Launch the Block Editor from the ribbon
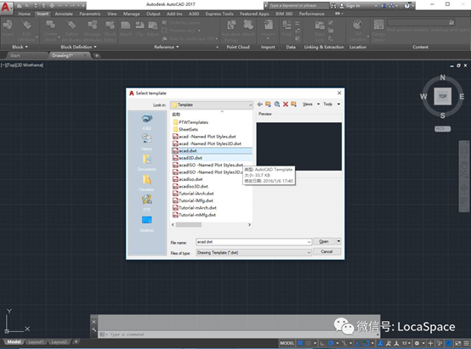 tap(110, 25)
